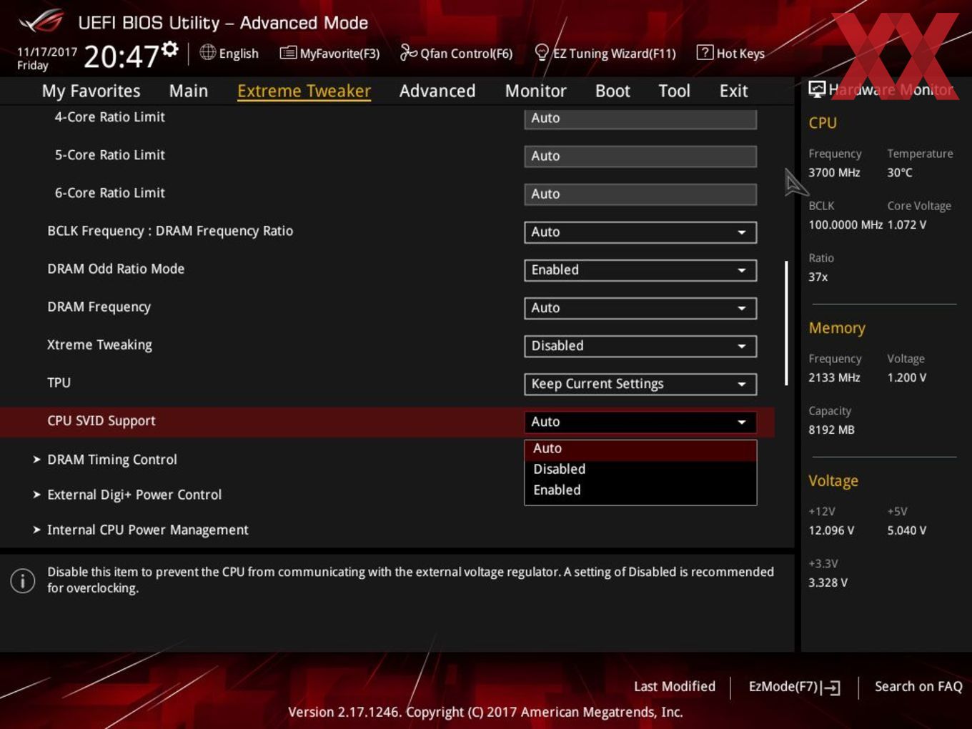The width and height of the screenshot is (972, 729).
Task: Click the EzMode exit arrow icon
Action: point(830,688)
